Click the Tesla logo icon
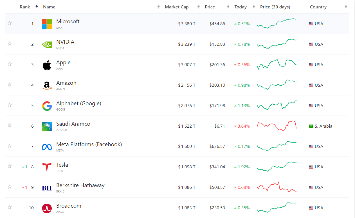355x218 pixels. 47,167
